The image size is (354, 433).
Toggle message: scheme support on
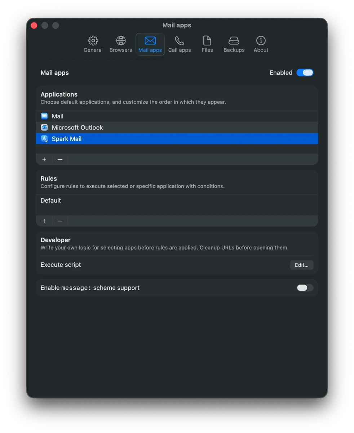305,288
